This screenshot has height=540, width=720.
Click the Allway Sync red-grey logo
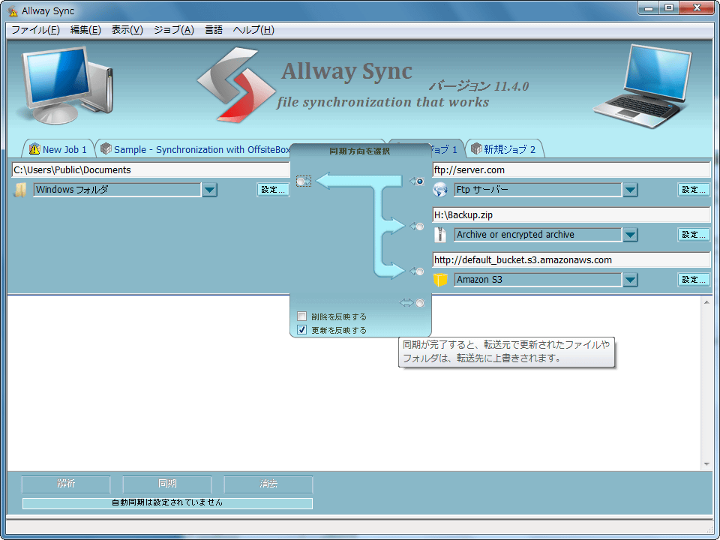(x=236, y=85)
